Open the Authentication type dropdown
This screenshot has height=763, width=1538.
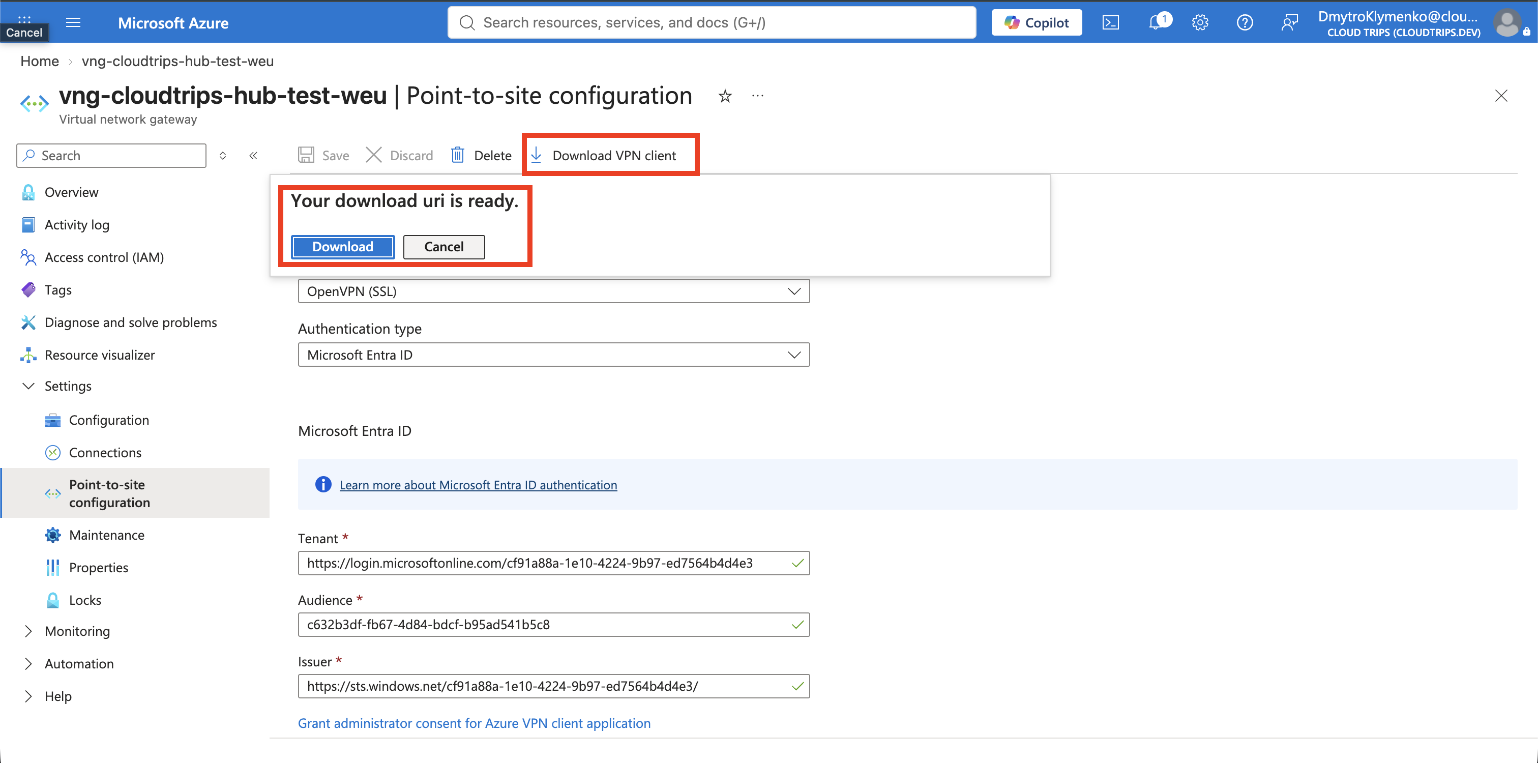(553, 355)
